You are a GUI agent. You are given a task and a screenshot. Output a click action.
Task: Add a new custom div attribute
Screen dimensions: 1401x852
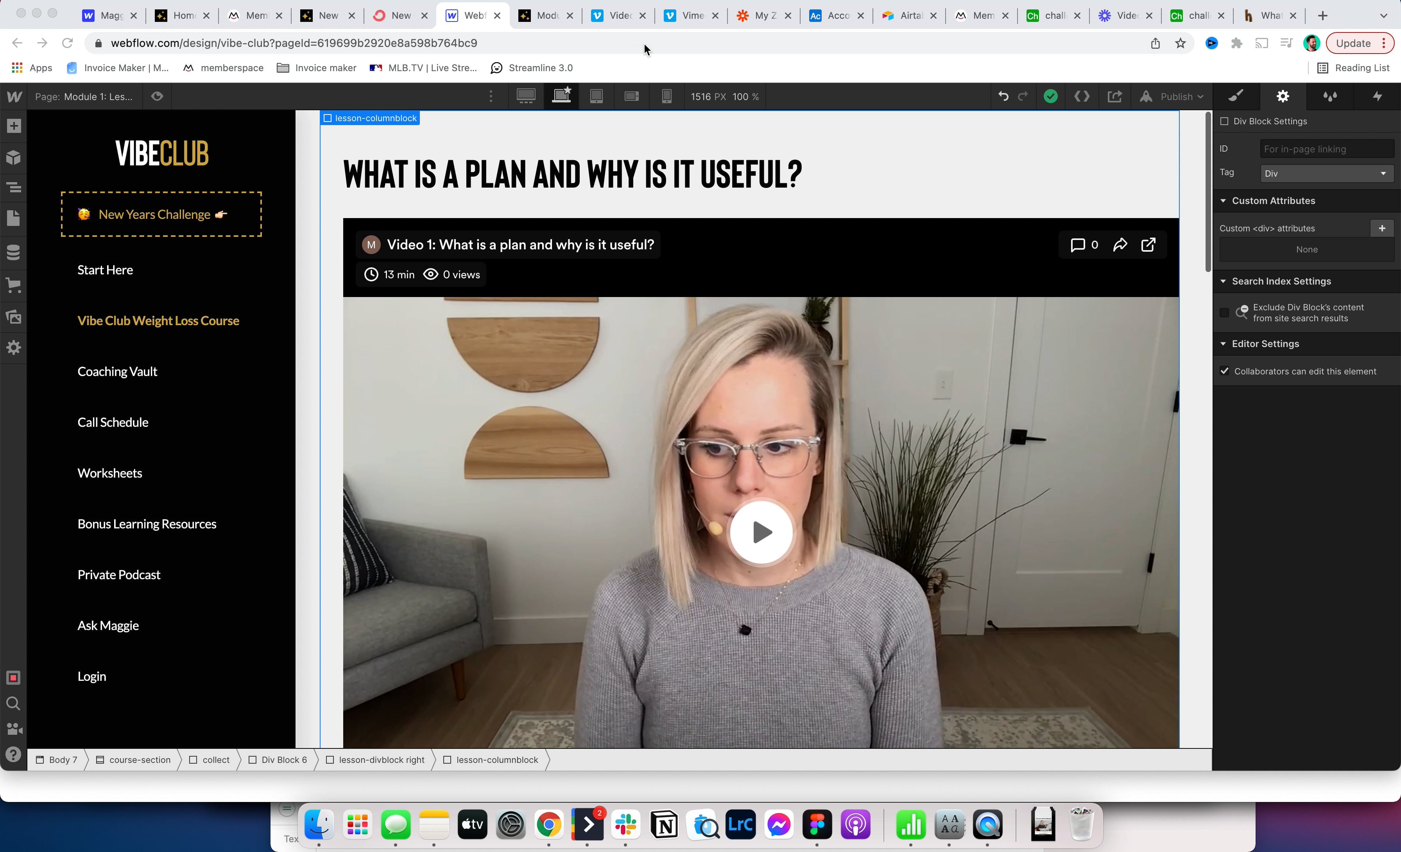click(1382, 228)
